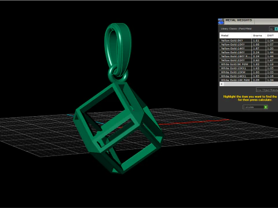Viewport: 278px width, 208px height.
Task: Click the Use Object Material button
Action: 267,90
